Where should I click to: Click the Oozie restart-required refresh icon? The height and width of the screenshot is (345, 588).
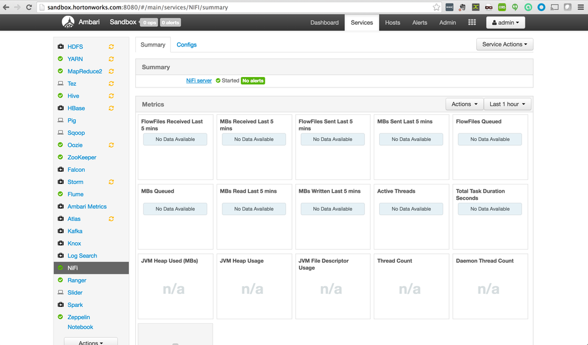[x=111, y=145]
